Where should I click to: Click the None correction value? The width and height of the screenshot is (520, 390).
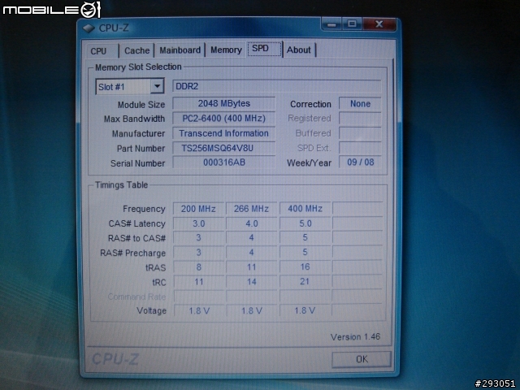point(360,104)
